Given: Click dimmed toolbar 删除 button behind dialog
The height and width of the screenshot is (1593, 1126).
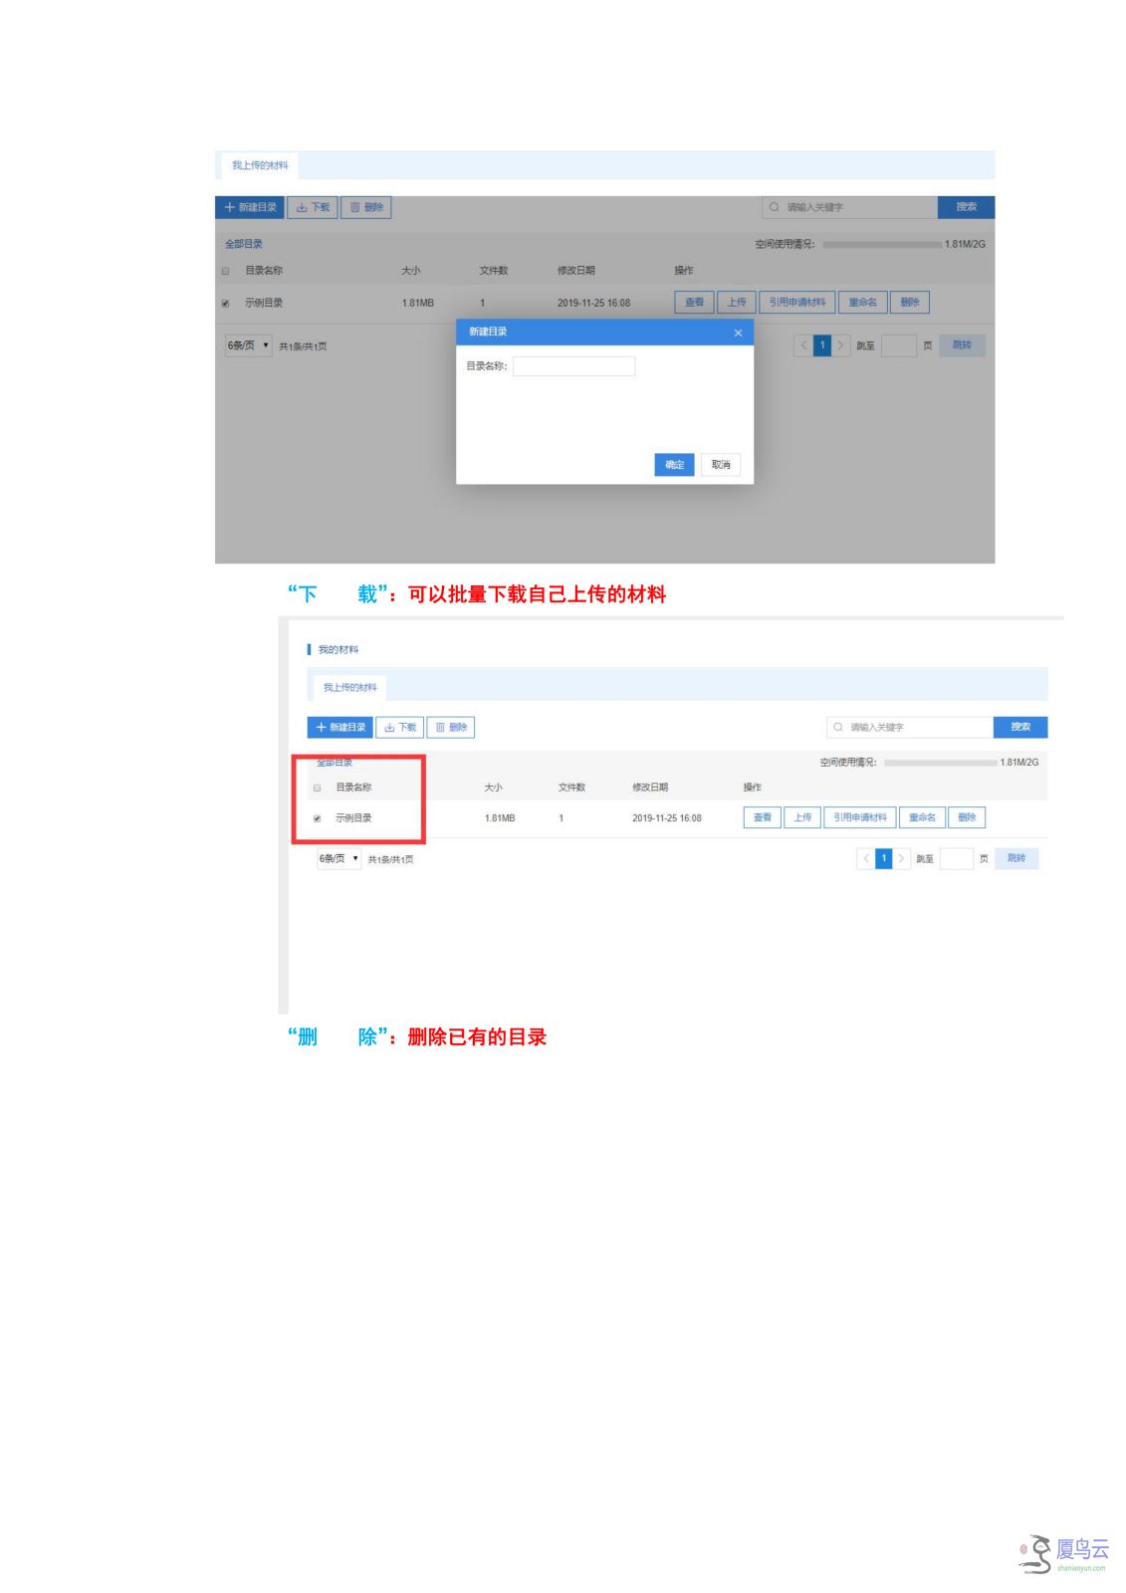Looking at the screenshot, I should tap(366, 207).
